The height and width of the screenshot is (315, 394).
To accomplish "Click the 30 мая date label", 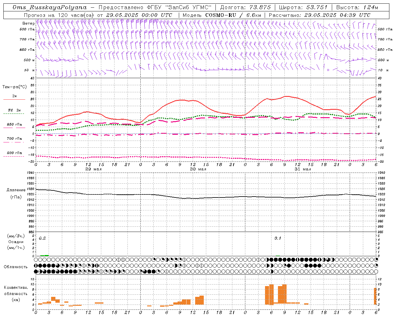I will 198,169.
